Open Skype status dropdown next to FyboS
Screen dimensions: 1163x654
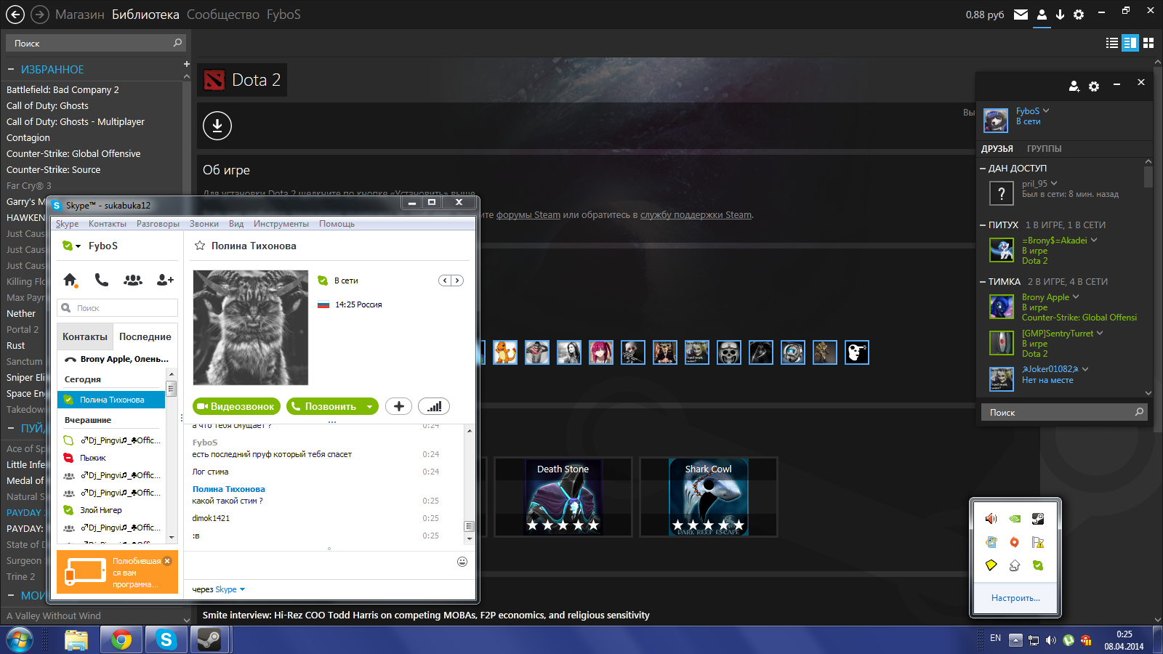point(78,246)
